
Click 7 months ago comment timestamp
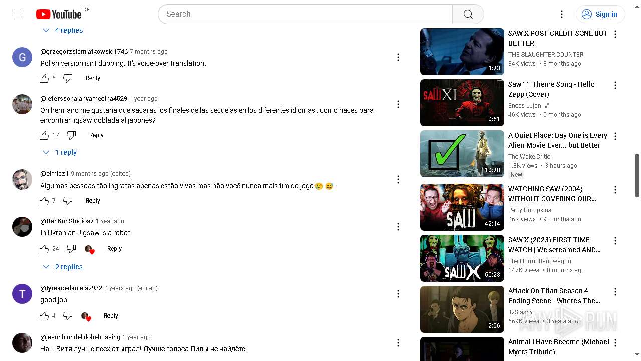point(149,52)
